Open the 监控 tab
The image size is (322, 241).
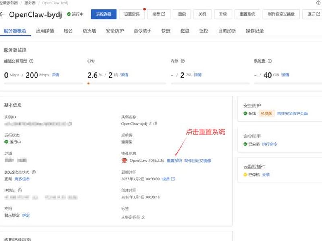[x=204, y=31]
